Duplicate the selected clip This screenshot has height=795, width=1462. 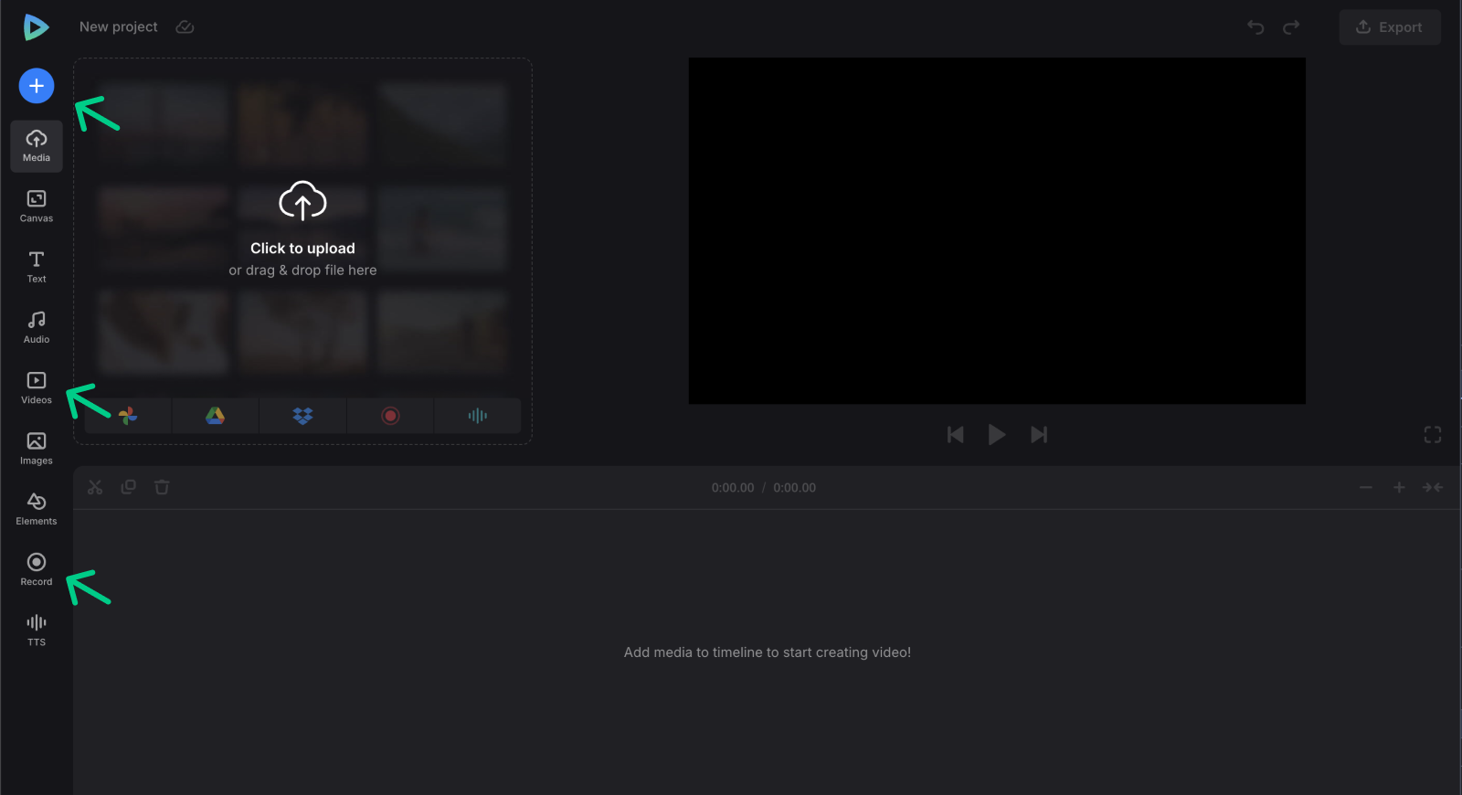129,487
